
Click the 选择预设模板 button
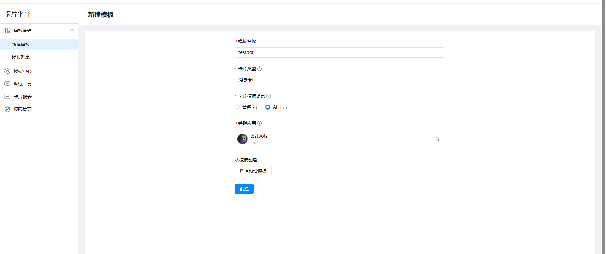[253, 171]
